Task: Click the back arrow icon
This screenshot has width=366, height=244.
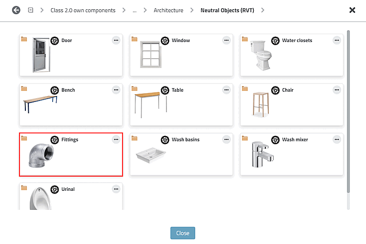Action: (16, 10)
